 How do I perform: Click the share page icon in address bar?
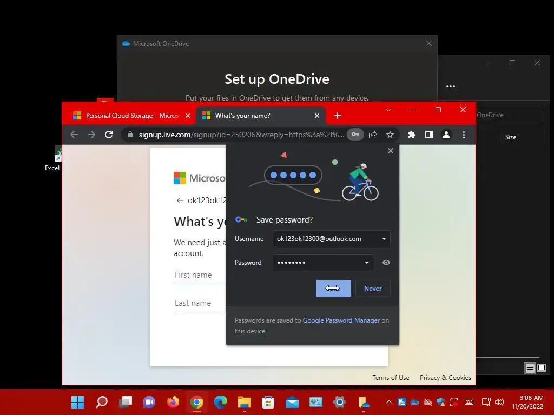coord(373,135)
